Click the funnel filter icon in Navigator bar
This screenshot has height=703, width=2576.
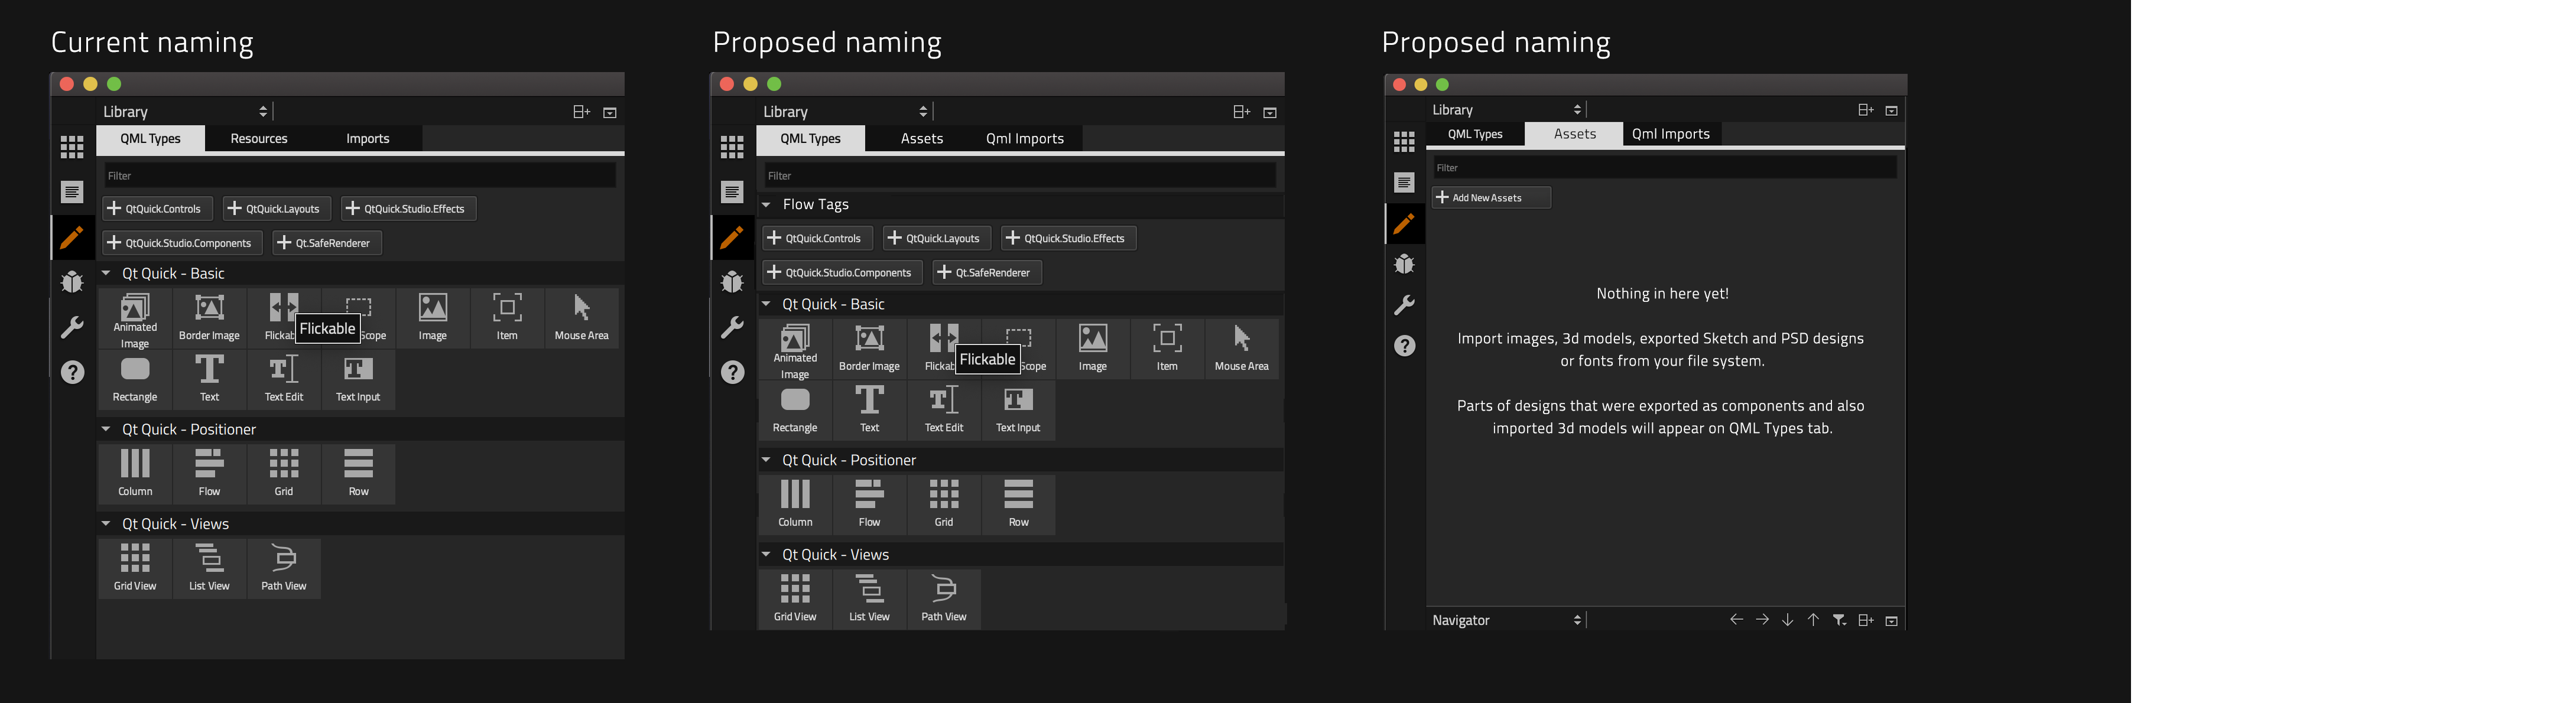click(1839, 620)
